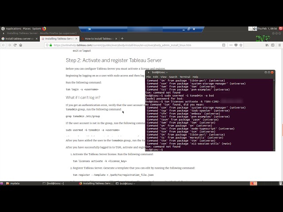Open the terminal Terminal menu

pyautogui.click(x=185, y=77)
